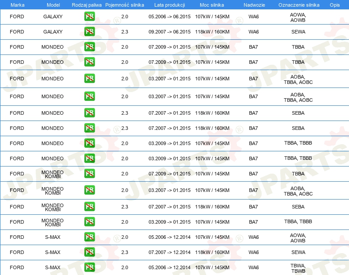This screenshot has width=349, height=275.
Task: Select AOBA, TBBA, AOBC in Mondeo Kombi row
Action: coord(298,191)
